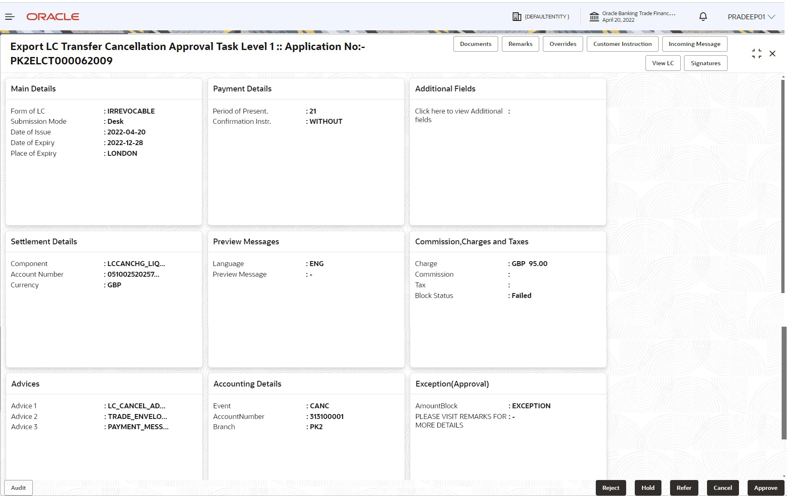787x496 pixels.
Task: Open the hamburger navigation menu
Action: pos(9,16)
